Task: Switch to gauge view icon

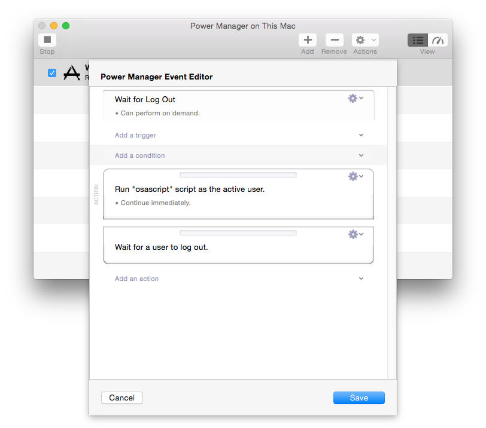Action: click(x=438, y=40)
